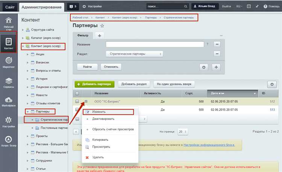Click the pin panel icon in header
This screenshot has width=282, height=172.
click(x=257, y=6)
